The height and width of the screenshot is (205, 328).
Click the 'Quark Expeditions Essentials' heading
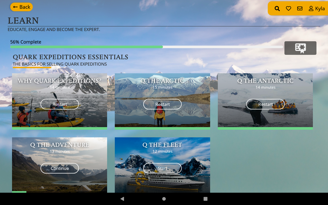point(70,57)
